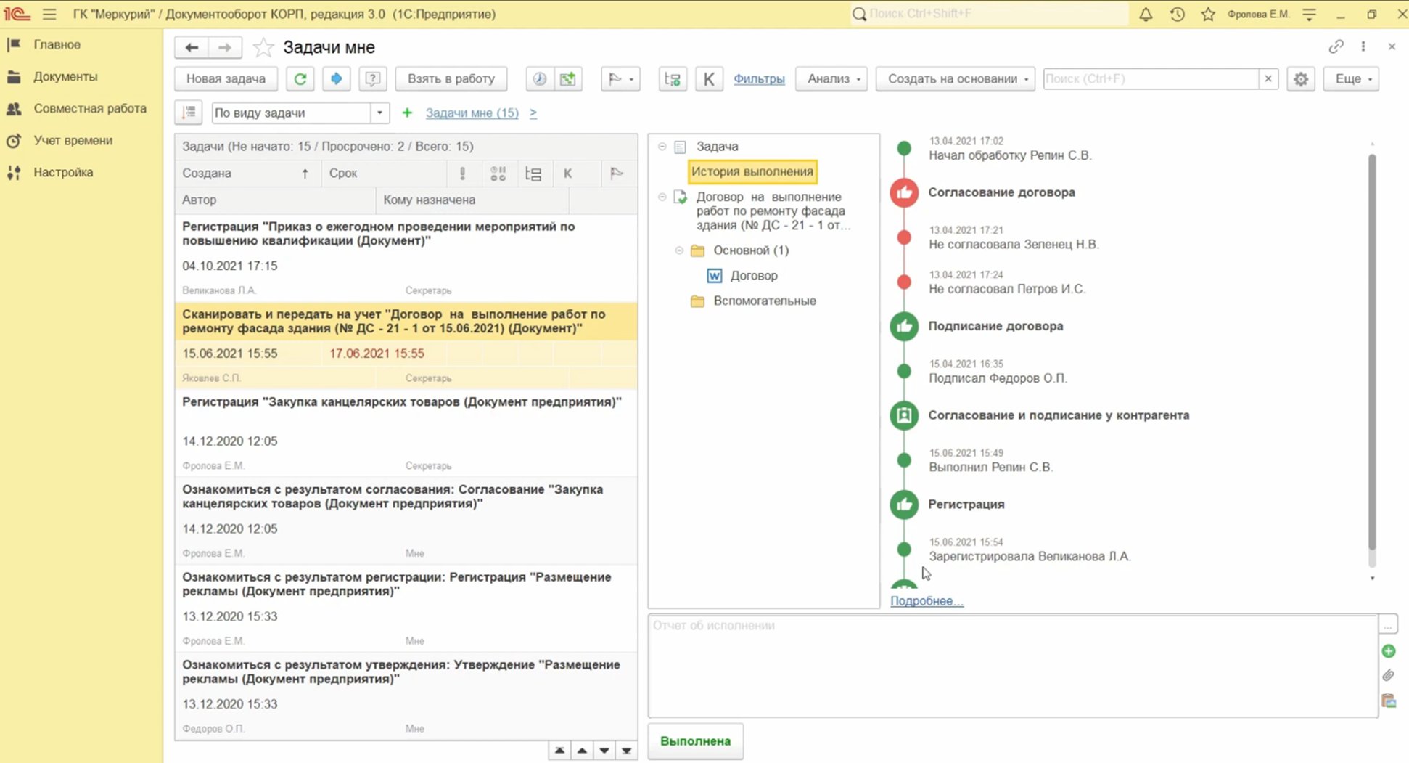Collapse the Договор на выполнение работ node

coord(662,197)
